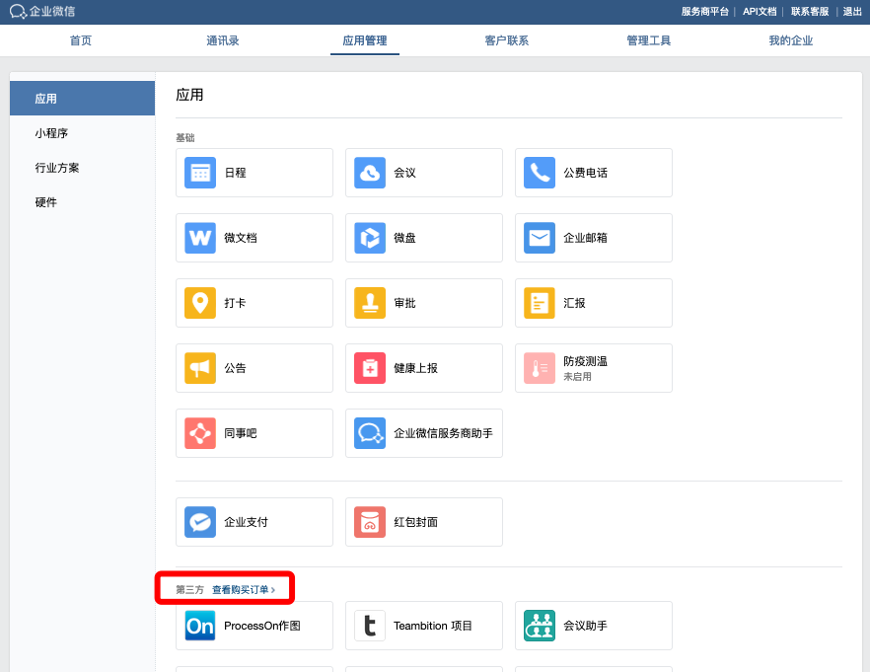The width and height of the screenshot is (870, 672).
Task: Open the 审批 stamp icon
Action: (x=370, y=303)
